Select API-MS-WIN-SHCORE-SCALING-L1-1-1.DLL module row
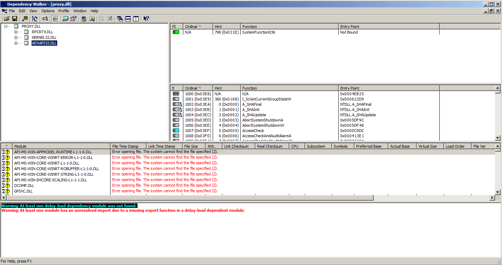Screen dimensions: 502x265 tap(248, 180)
